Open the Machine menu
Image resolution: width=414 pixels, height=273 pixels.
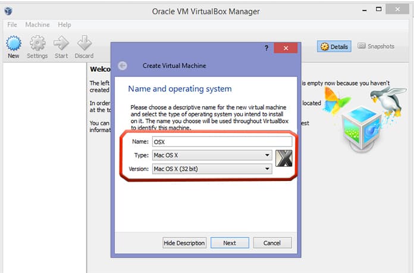pyautogui.click(x=37, y=25)
